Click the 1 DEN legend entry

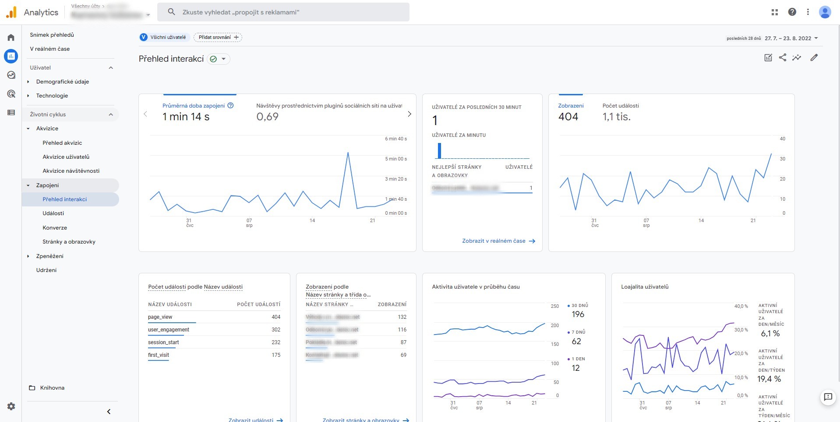(x=576, y=364)
